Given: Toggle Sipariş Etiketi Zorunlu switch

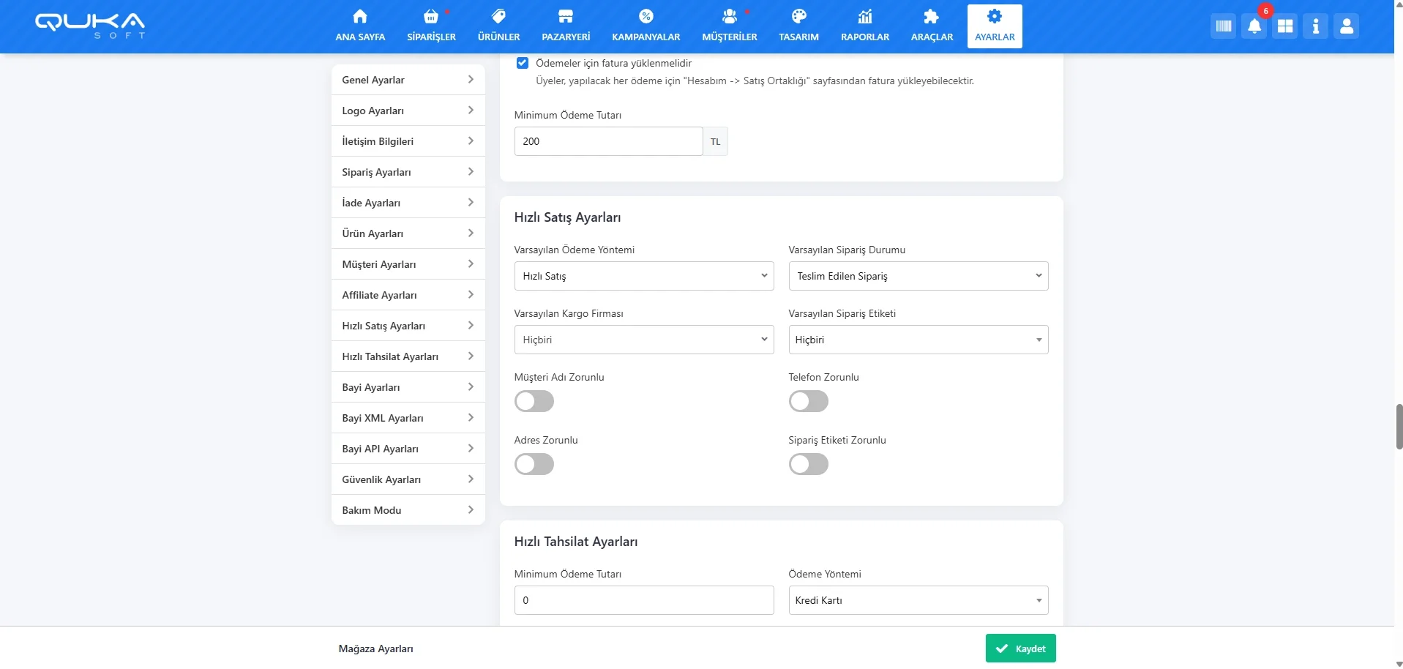Looking at the screenshot, I should tap(808, 464).
